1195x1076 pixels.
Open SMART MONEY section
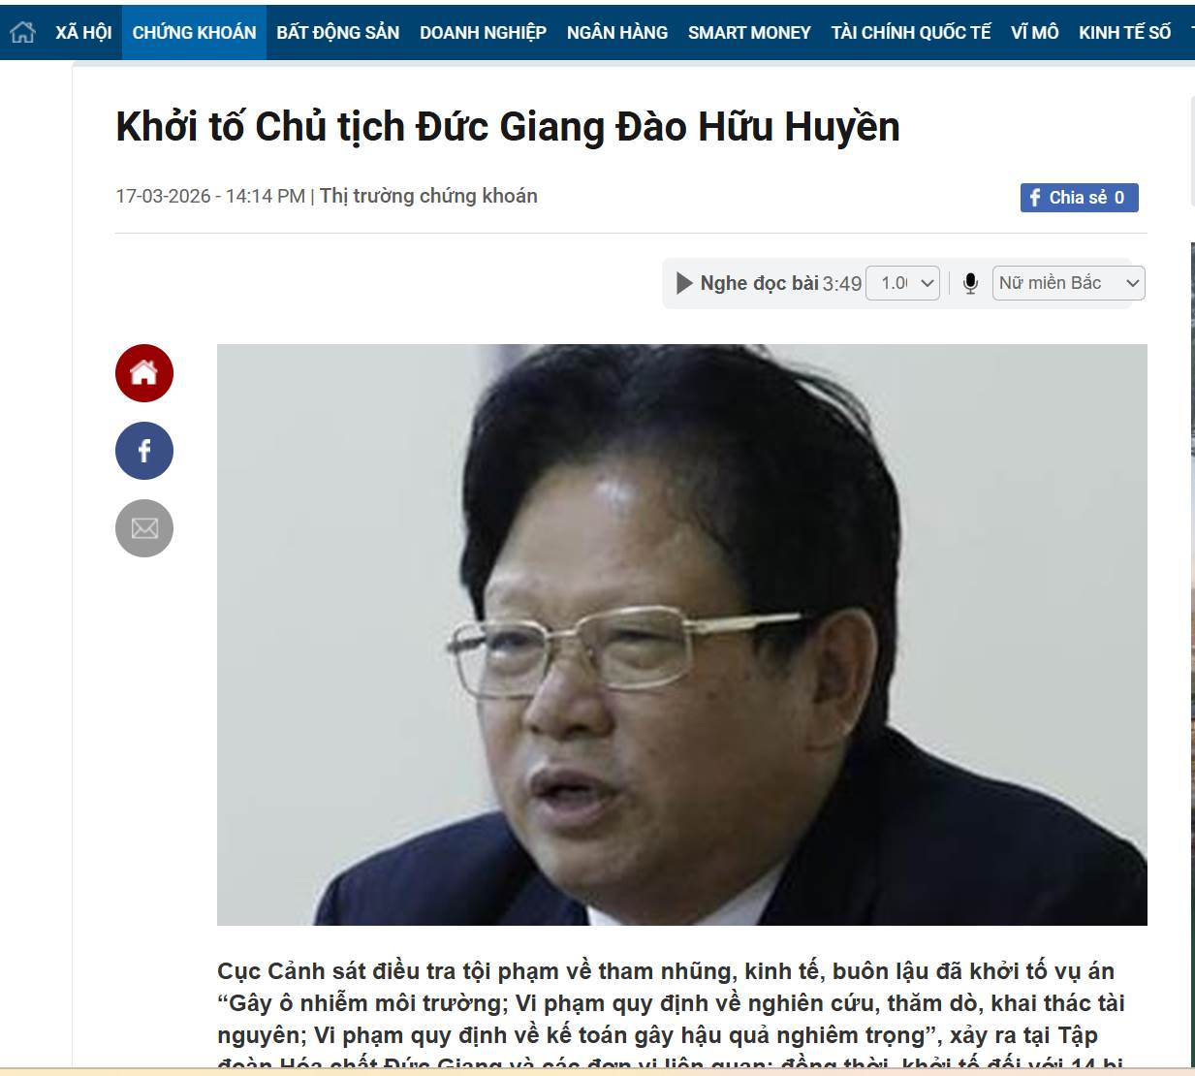coord(749,33)
